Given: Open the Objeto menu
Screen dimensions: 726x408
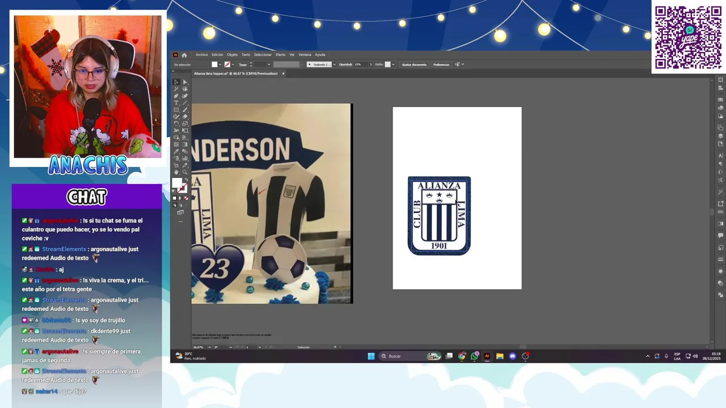Looking at the screenshot, I should [232, 55].
